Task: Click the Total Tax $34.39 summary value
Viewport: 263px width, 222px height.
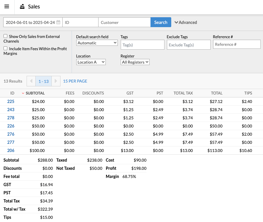Action: coord(46,201)
